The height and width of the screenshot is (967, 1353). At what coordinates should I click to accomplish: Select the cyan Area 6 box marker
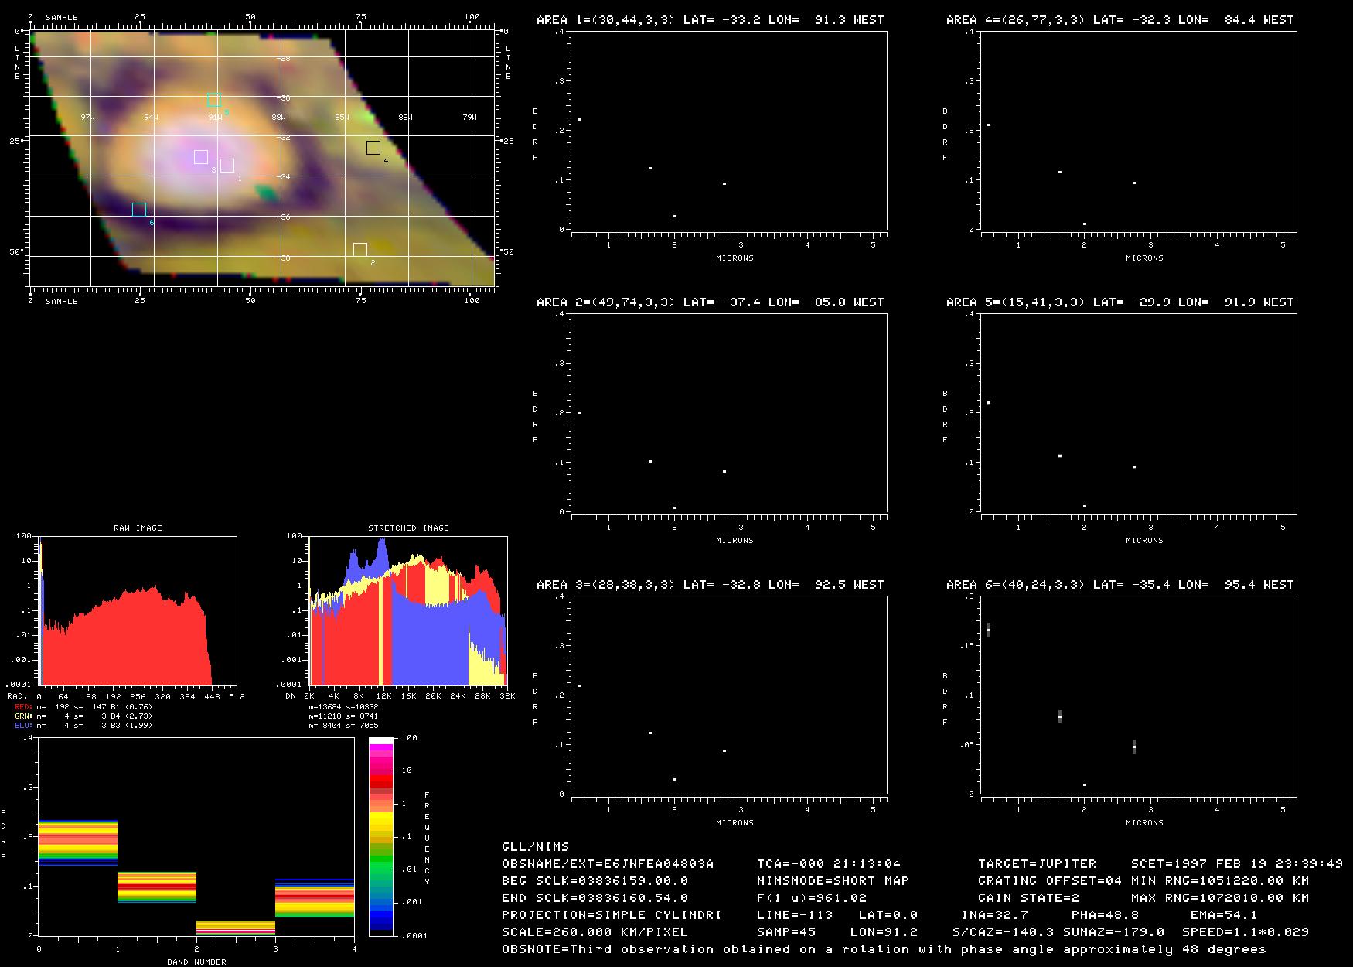pyautogui.click(x=139, y=210)
